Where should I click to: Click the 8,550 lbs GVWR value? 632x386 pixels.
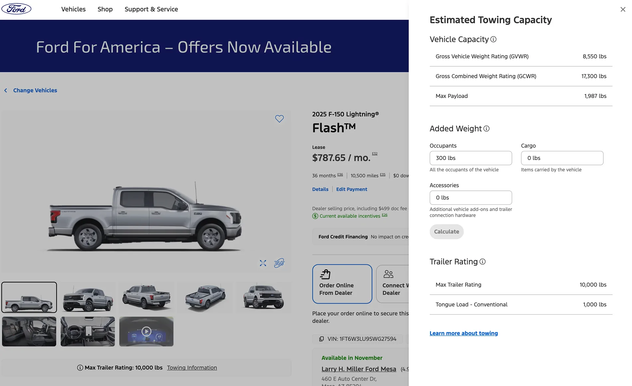tap(594, 57)
